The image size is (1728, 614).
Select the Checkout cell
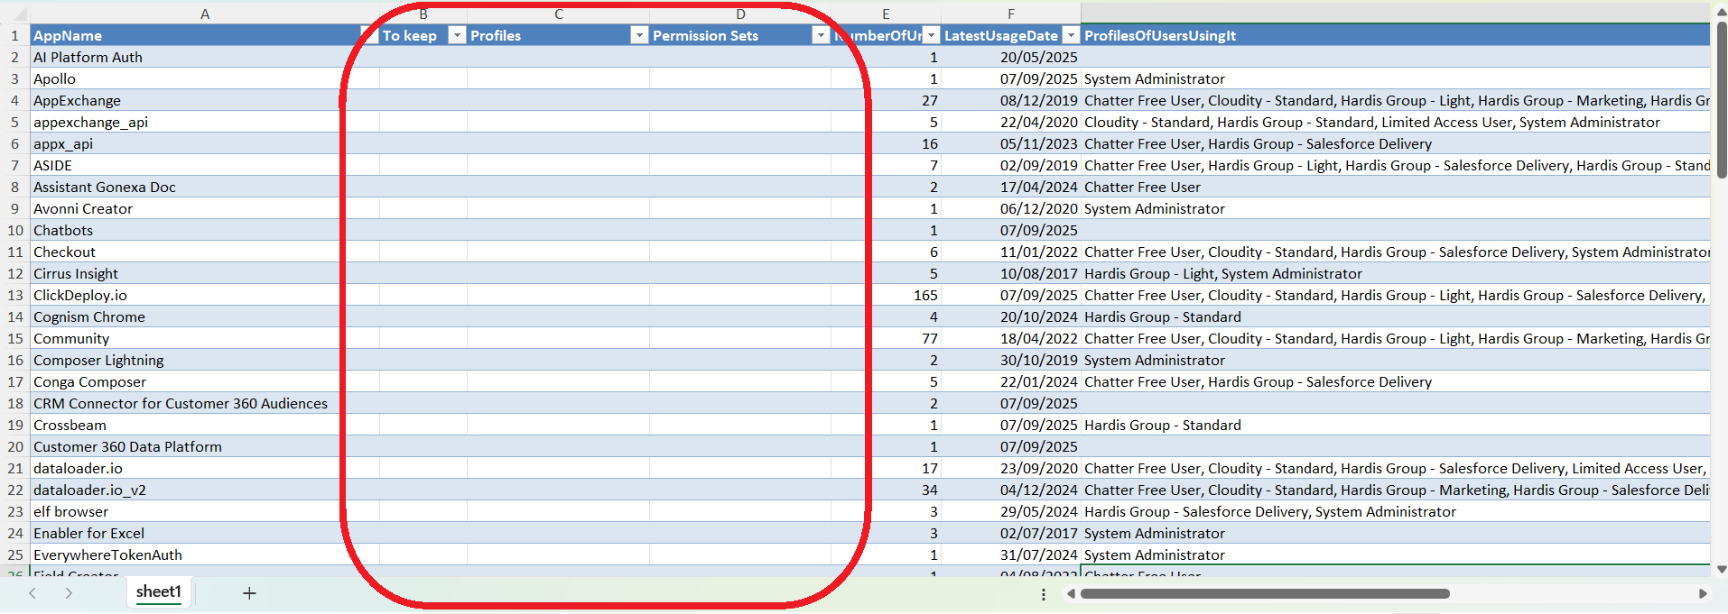point(205,252)
